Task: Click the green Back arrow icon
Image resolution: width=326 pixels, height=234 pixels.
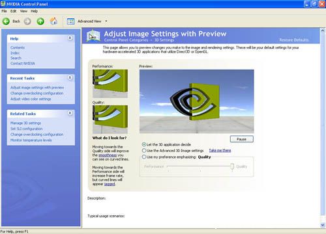Action: pyautogui.click(x=6, y=21)
